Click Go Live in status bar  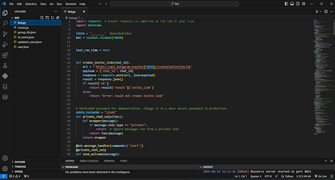321,176
